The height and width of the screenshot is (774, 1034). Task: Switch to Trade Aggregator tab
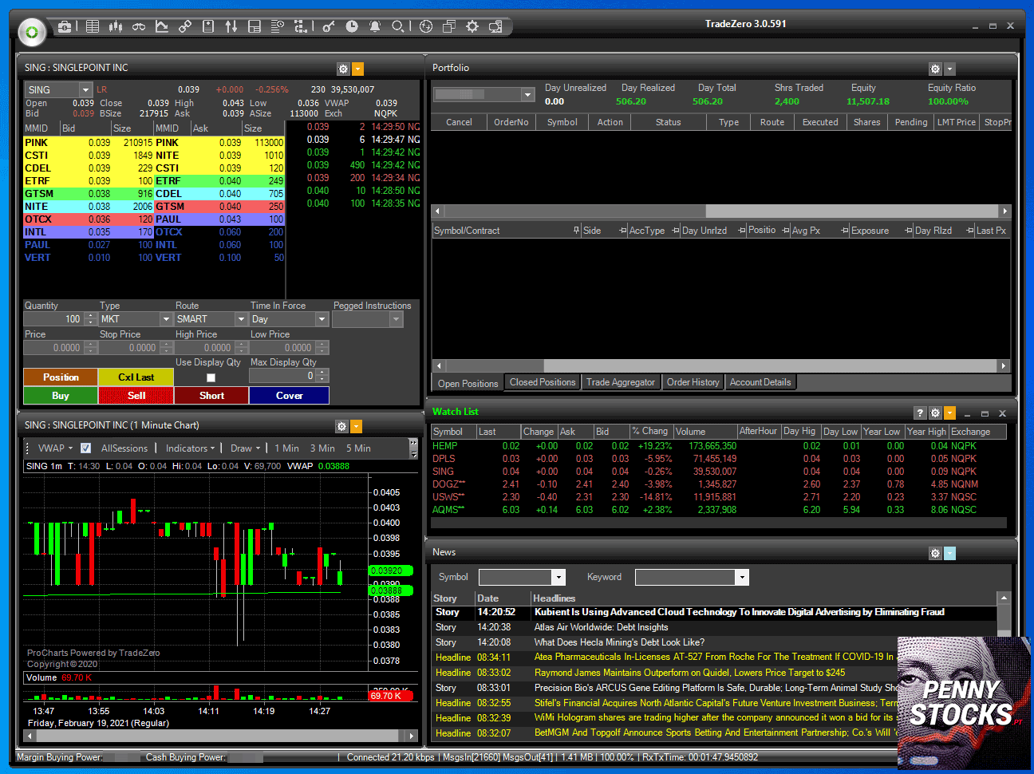[621, 382]
